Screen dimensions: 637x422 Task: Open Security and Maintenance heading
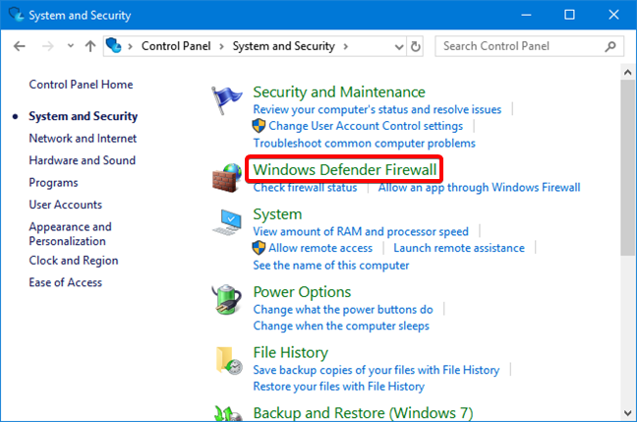point(339,91)
